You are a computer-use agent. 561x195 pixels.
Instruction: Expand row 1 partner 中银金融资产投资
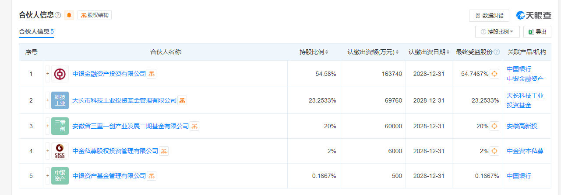point(48,74)
